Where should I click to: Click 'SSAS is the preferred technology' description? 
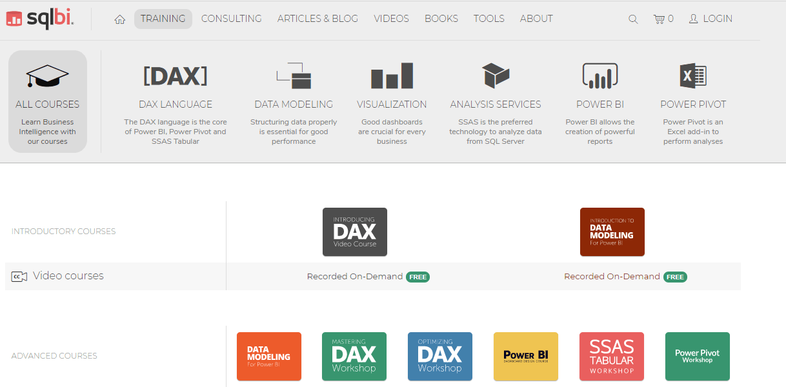click(496, 132)
